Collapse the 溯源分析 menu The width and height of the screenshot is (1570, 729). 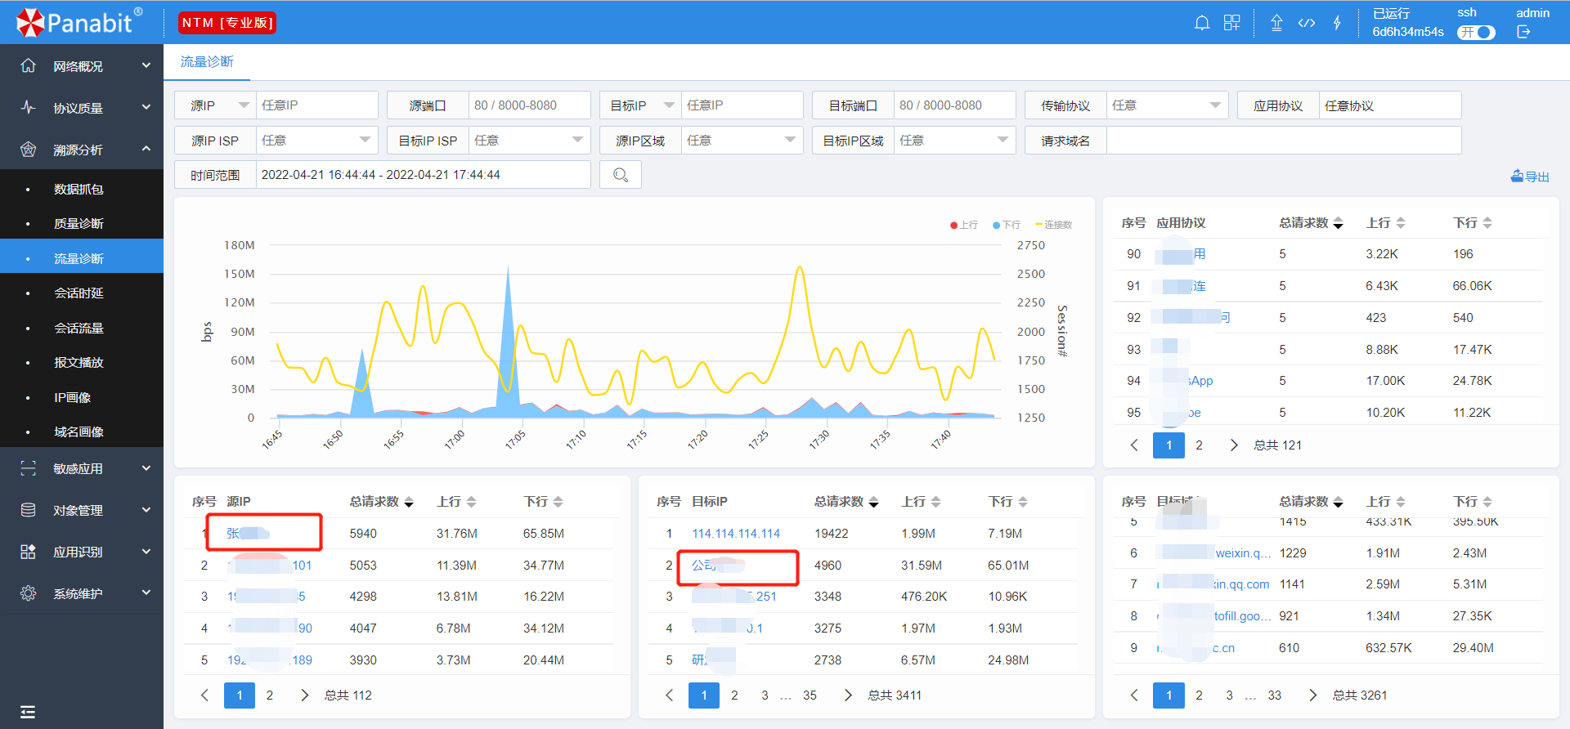tap(82, 150)
